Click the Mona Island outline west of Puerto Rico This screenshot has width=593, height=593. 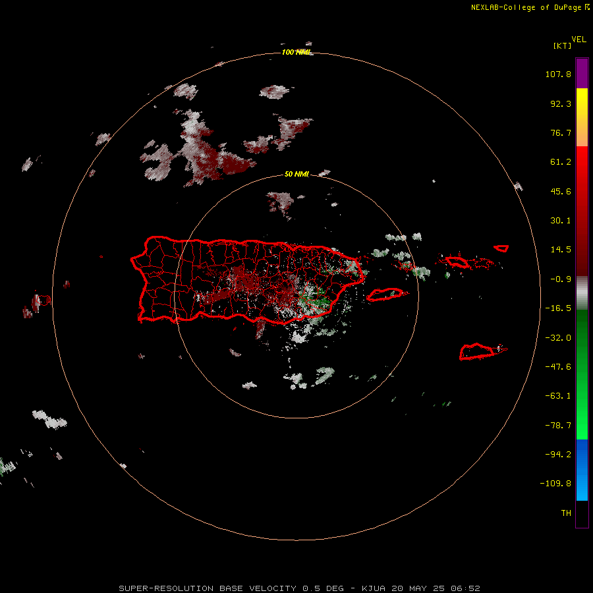point(44,300)
